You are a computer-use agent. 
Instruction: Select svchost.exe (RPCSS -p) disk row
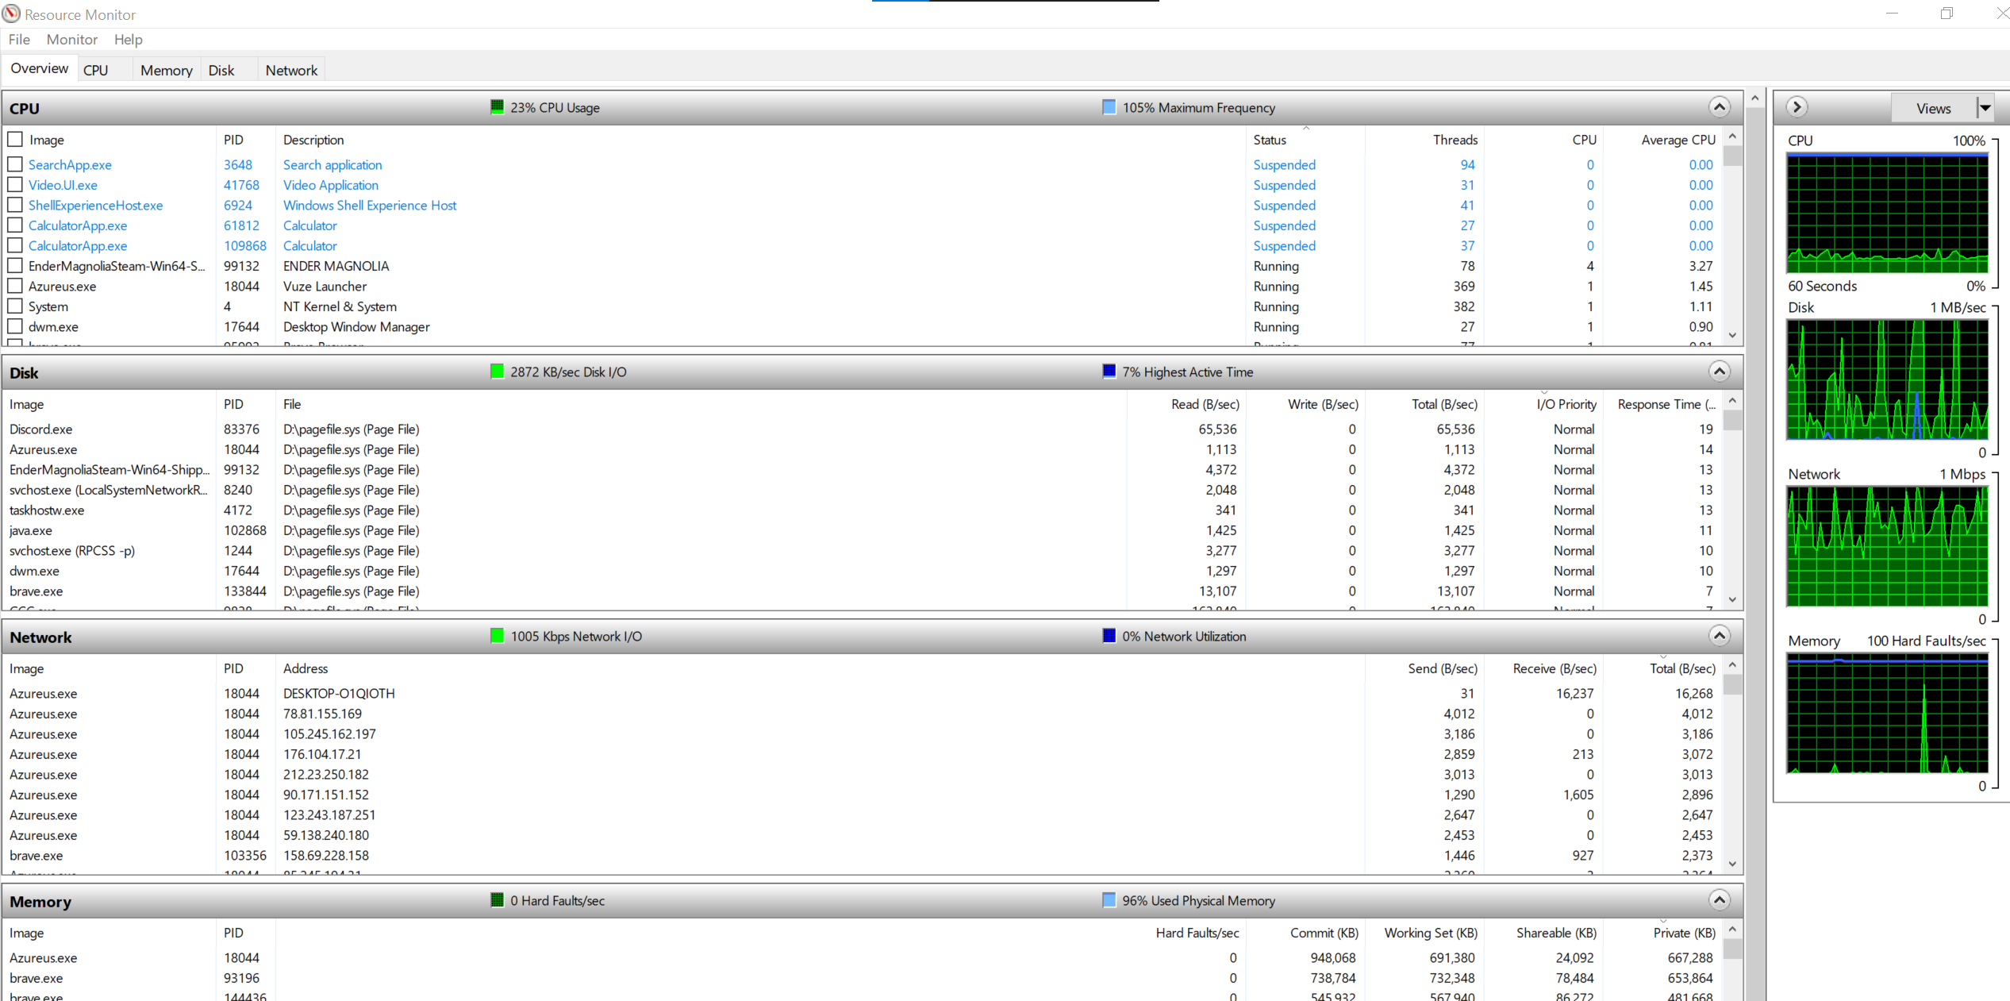tap(863, 550)
